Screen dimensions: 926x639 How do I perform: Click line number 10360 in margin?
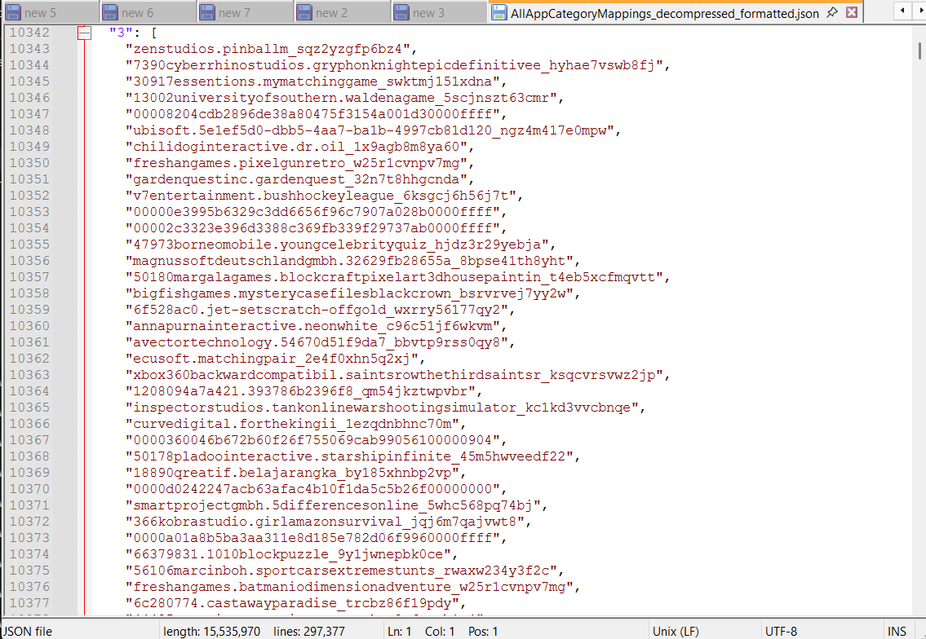pyautogui.click(x=29, y=326)
